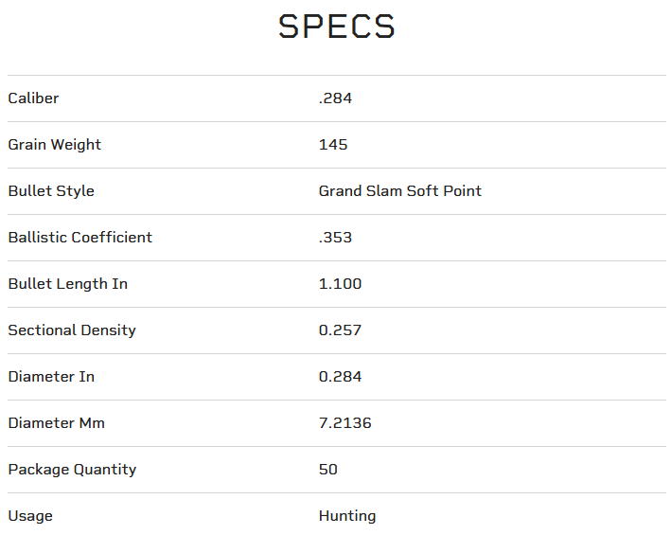Viewport: 671px width, 535px height.
Task: Click the Ballistic Coefficient label
Action: click(x=79, y=238)
